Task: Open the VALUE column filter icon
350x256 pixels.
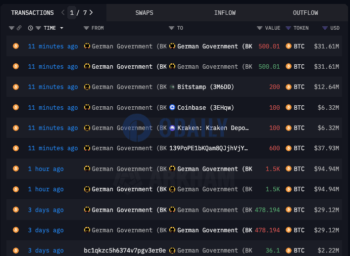Action: pos(259,28)
